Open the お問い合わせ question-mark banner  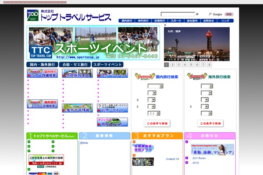(112, 108)
